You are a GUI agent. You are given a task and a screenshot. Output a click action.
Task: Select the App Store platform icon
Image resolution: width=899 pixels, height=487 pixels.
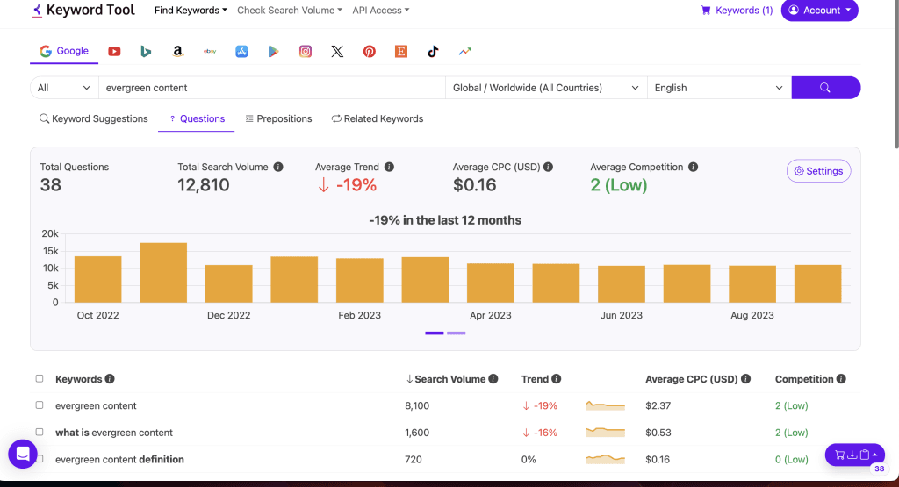241,52
